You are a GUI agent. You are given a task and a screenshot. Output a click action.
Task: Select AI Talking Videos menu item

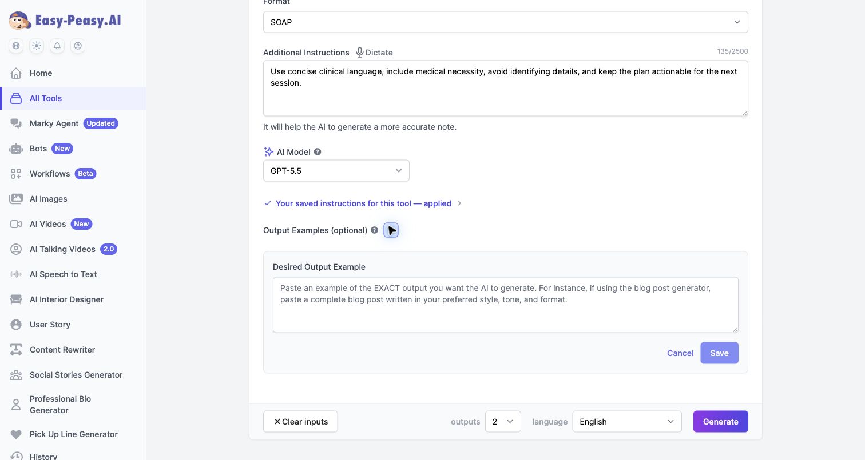[73, 249]
